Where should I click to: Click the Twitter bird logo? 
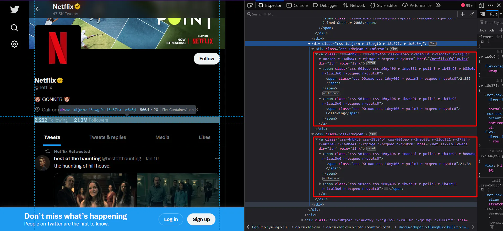[x=14, y=9]
